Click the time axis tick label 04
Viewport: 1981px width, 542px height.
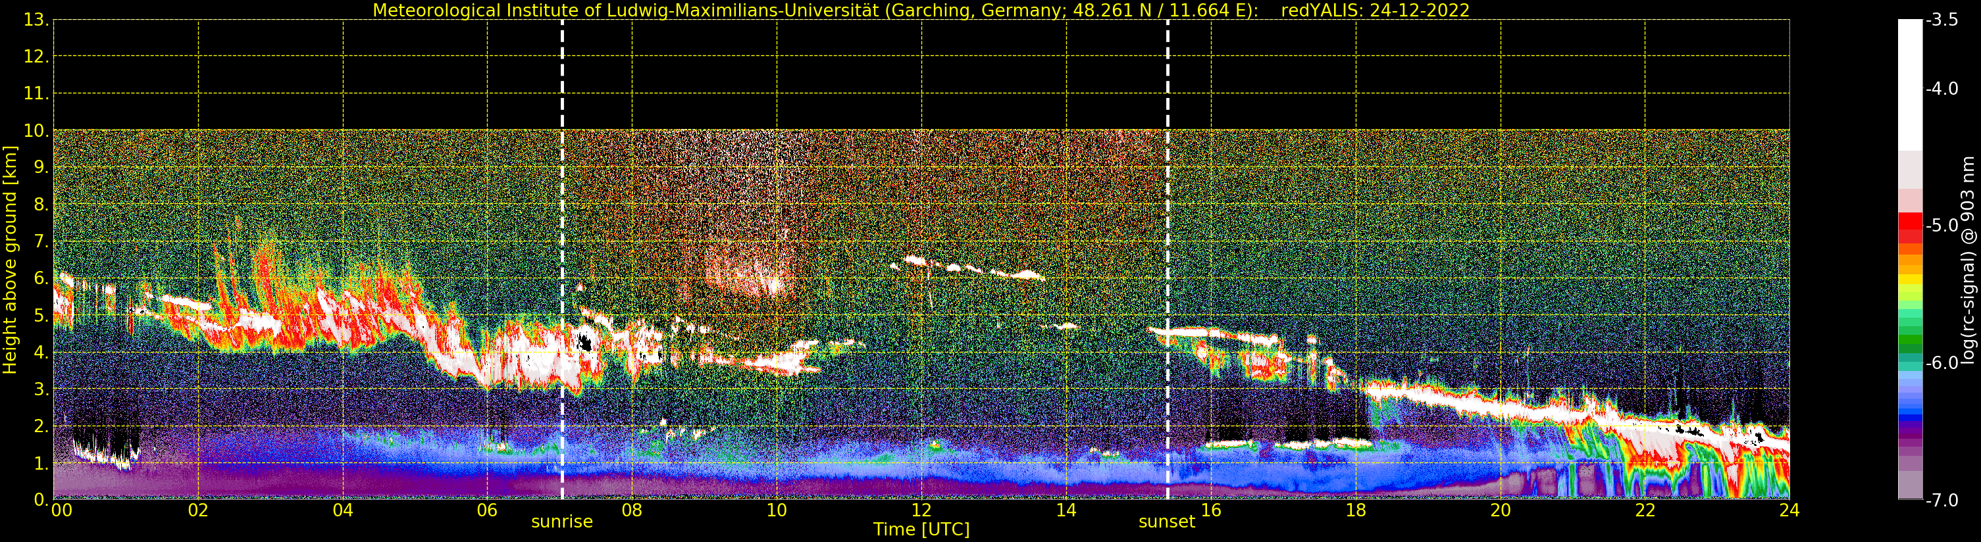(343, 510)
